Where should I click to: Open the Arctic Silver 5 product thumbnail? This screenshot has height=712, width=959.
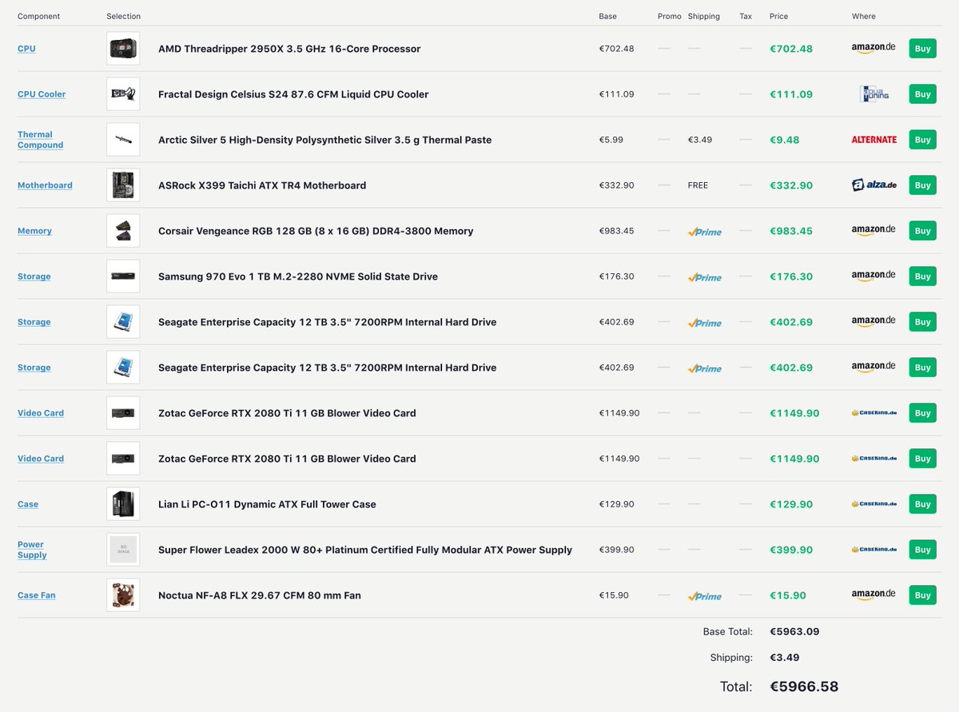pos(123,140)
